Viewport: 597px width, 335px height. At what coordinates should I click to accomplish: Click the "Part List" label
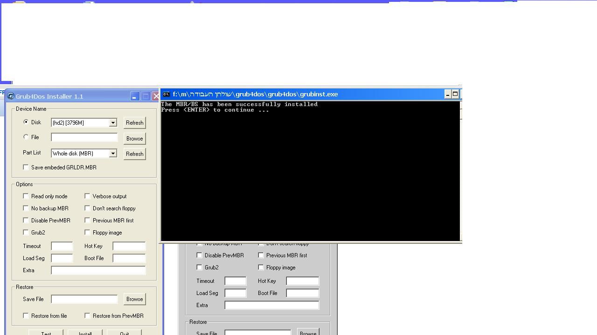[32, 153]
